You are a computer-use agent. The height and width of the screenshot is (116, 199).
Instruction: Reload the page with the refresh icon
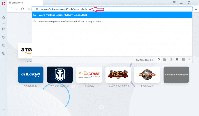pyautogui.click(x=22, y=9)
